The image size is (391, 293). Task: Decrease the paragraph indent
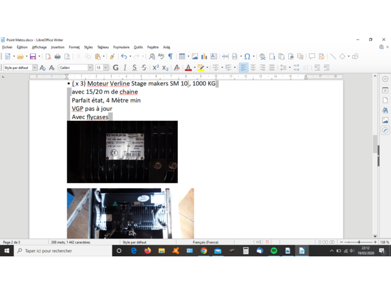(x=326, y=68)
